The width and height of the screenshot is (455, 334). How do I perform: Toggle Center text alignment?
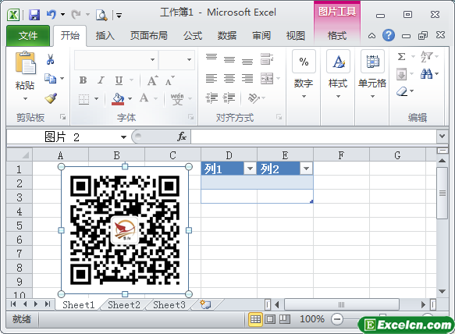click(x=229, y=78)
